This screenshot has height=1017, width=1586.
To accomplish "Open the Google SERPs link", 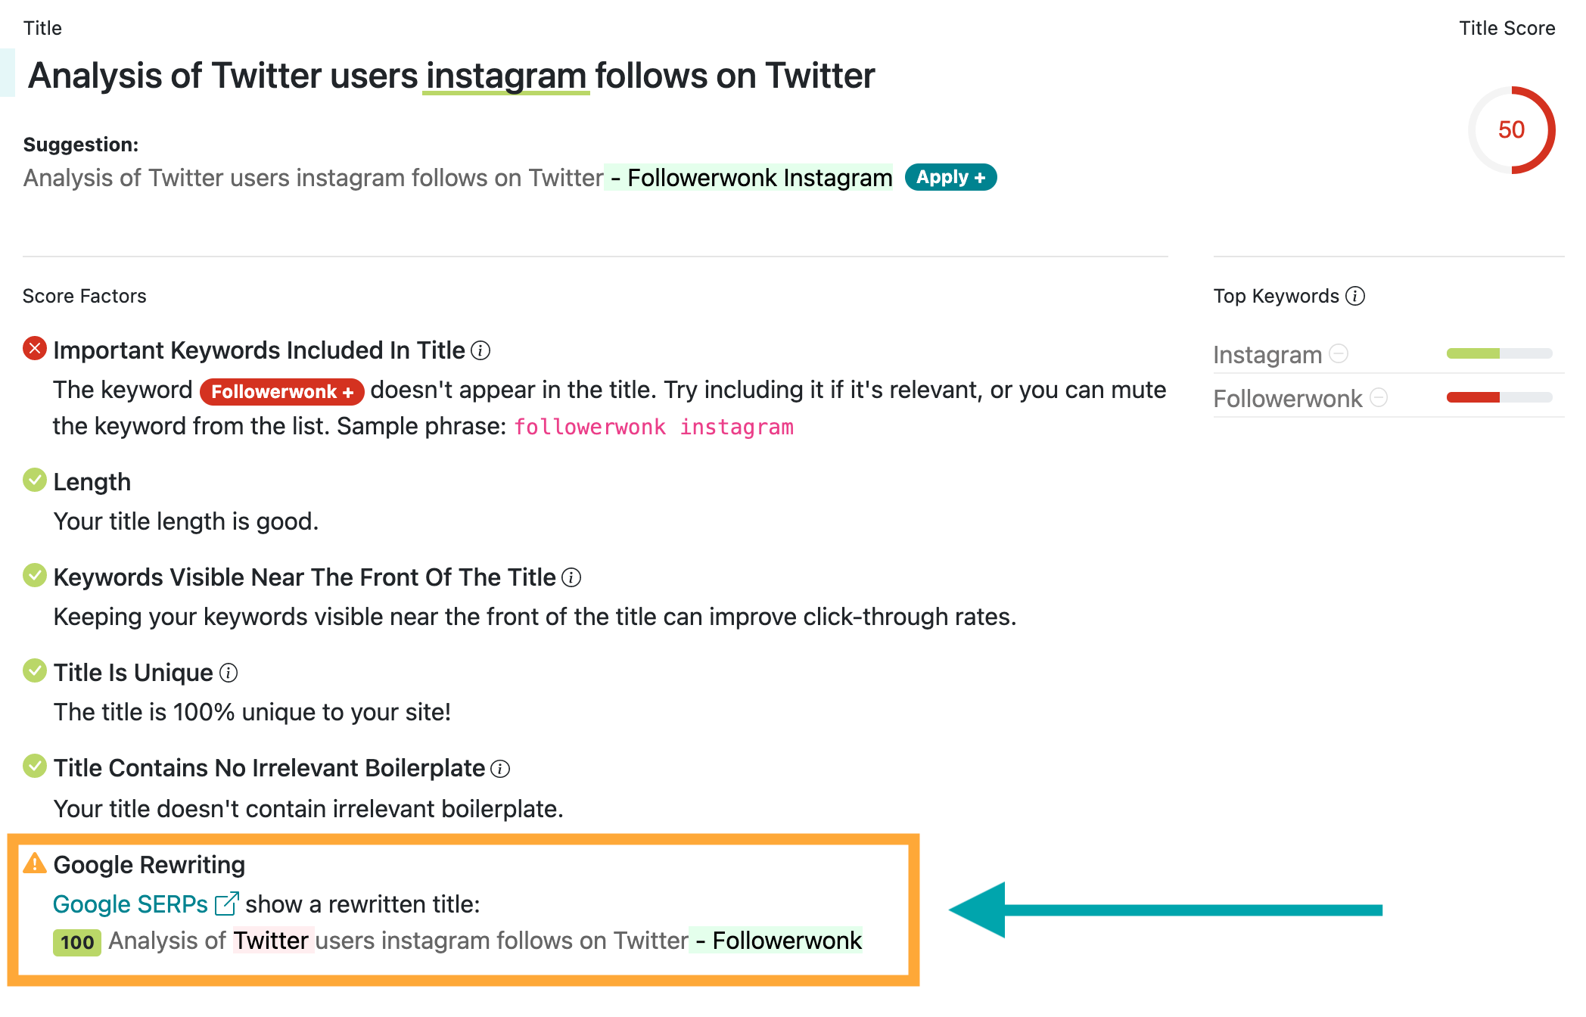I will [x=130, y=904].
